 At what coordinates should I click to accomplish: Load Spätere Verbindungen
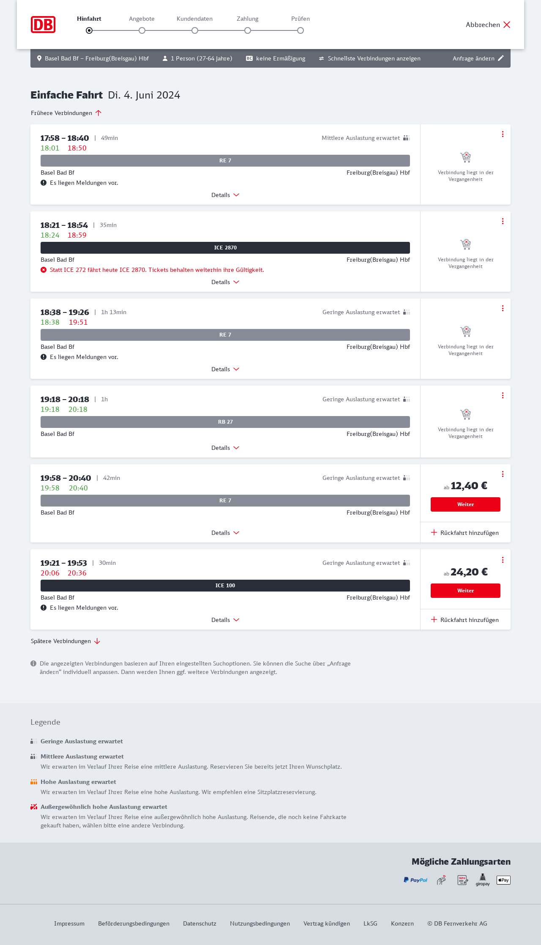click(66, 641)
